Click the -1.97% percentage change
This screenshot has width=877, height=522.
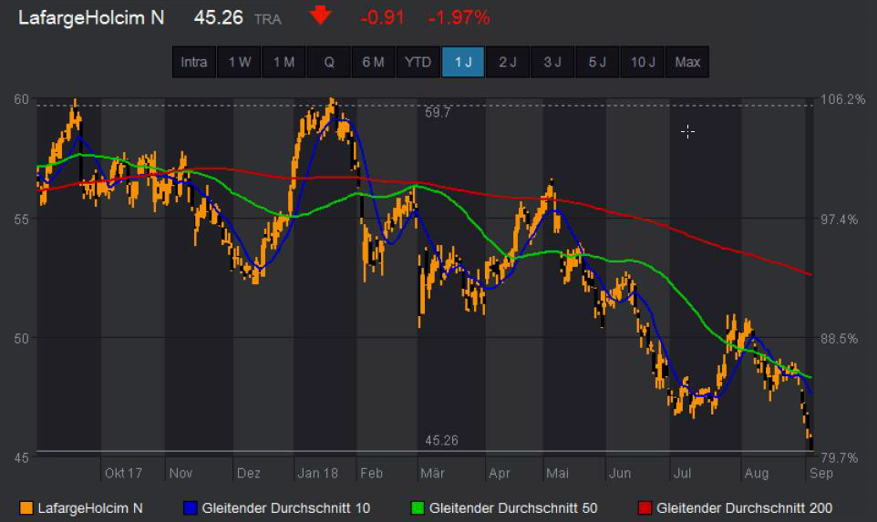click(459, 18)
